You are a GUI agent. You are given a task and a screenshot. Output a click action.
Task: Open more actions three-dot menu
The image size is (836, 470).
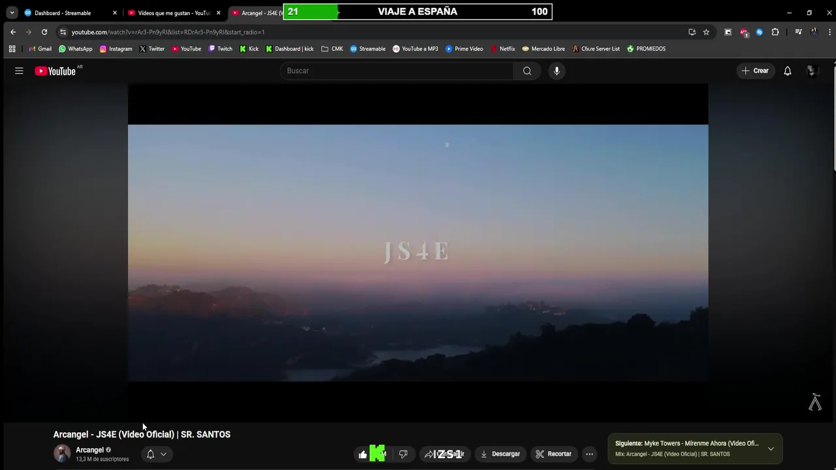tap(589, 454)
